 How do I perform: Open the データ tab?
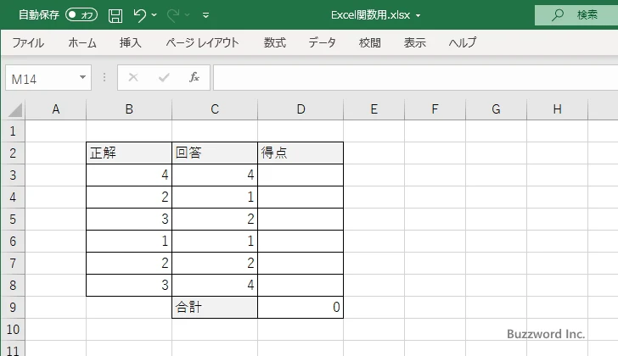pyautogui.click(x=322, y=42)
